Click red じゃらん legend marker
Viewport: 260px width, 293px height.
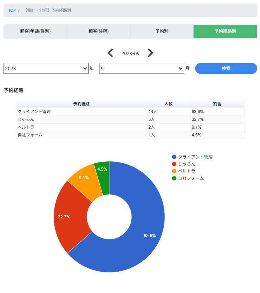point(174,164)
